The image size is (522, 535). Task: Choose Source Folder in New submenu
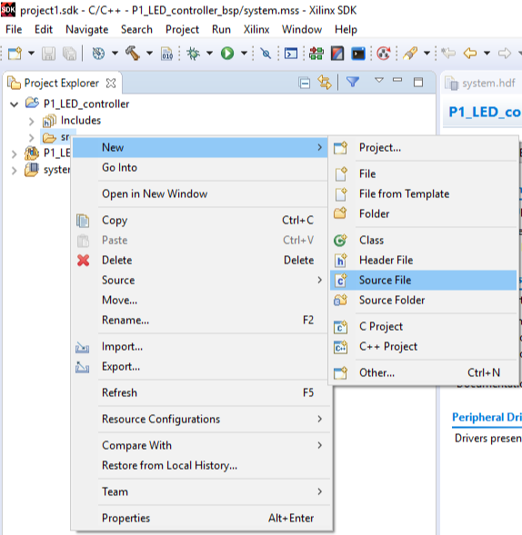coord(423,300)
